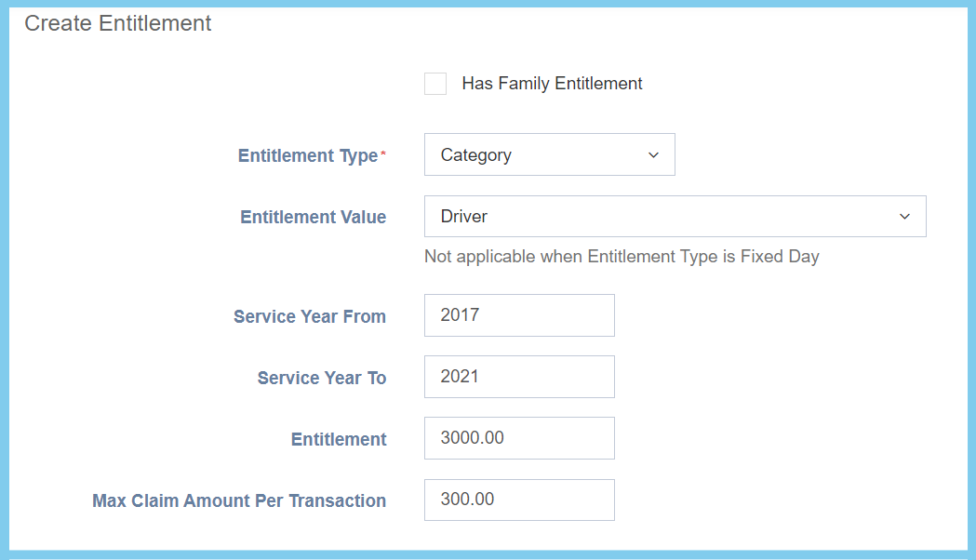976x560 pixels.
Task: Click the Max Claim Amount Per Transaction label
Action: 239,500
